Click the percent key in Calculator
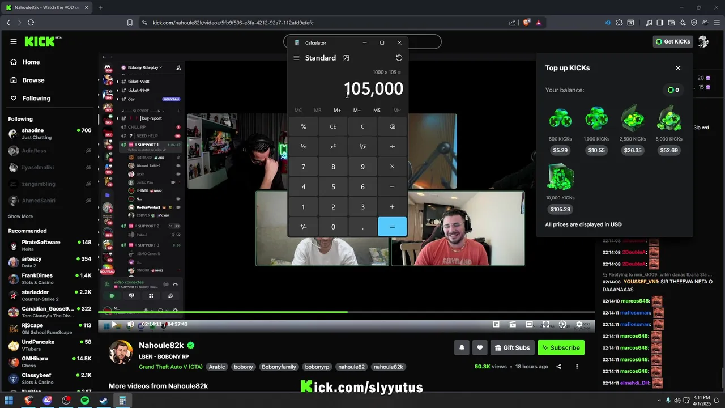The width and height of the screenshot is (725, 408). coord(304,126)
